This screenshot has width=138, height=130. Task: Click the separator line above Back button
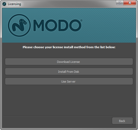coord(69,116)
